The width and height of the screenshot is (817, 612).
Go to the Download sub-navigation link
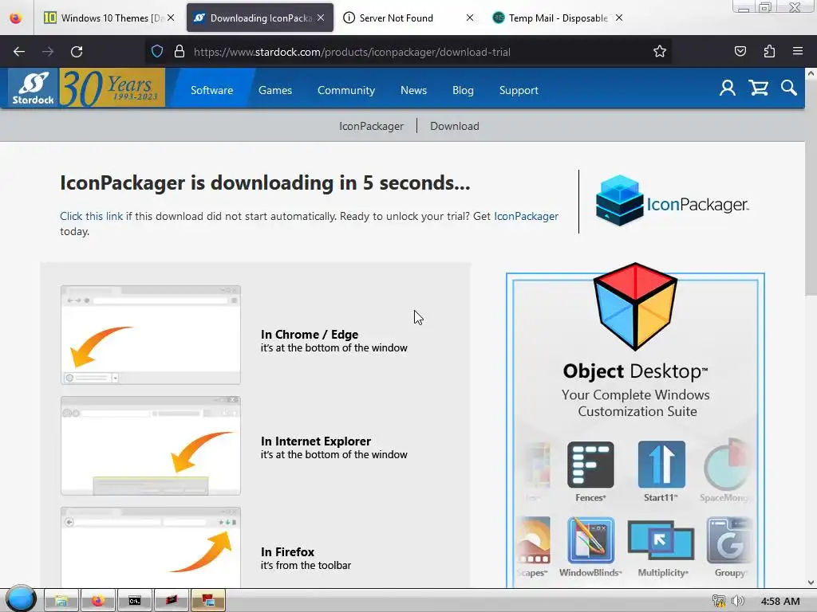(x=454, y=126)
